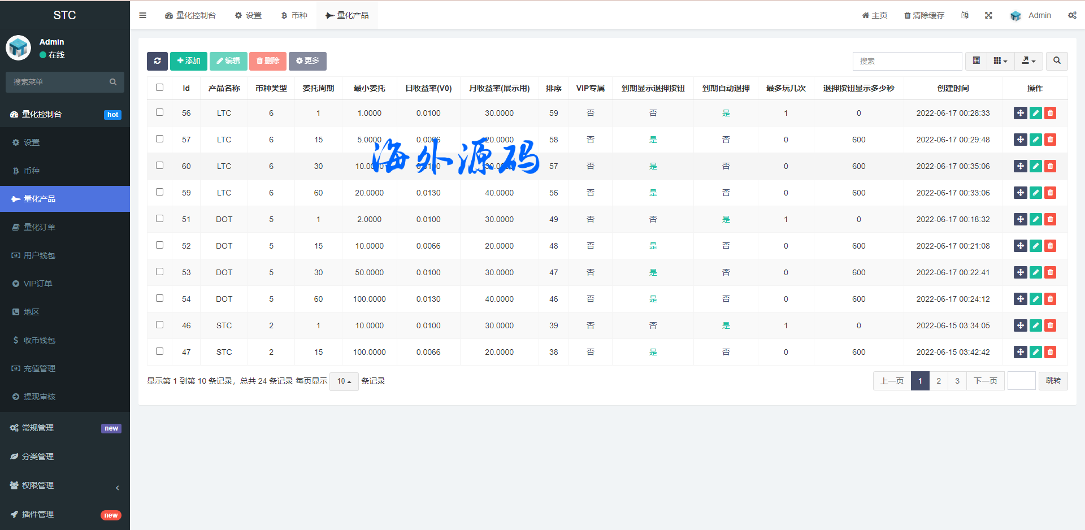Click the drag handle icon for row 60
This screenshot has height=530, width=1085.
1020,166
